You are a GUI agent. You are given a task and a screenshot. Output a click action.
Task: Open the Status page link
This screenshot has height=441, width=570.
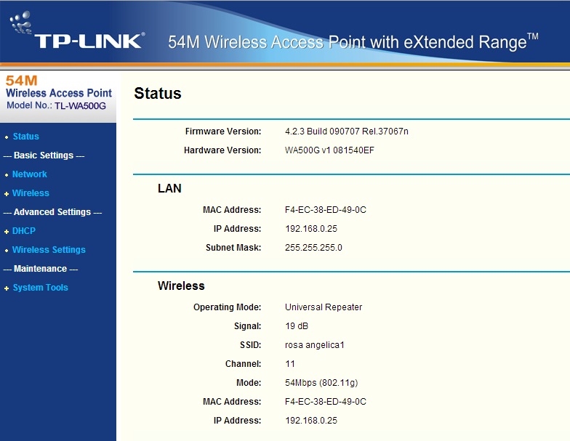26,137
